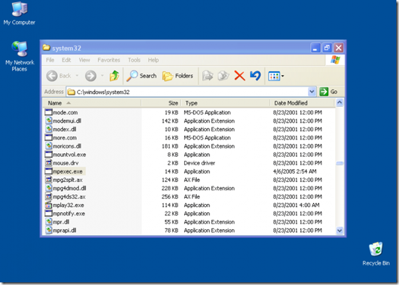Open the Help menu
The width and height of the screenshot is (399, 285).
[153, 60]
